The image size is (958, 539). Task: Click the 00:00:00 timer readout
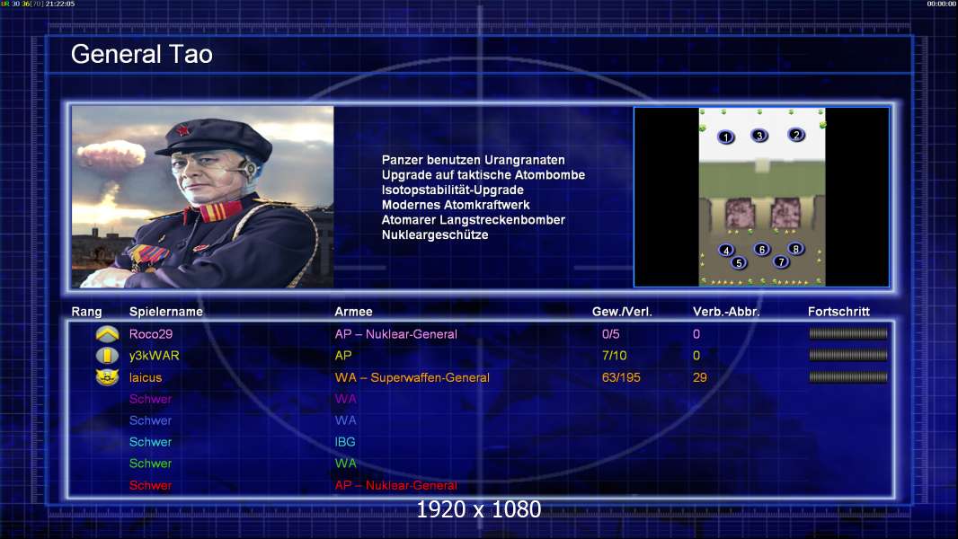coord(942,4)
